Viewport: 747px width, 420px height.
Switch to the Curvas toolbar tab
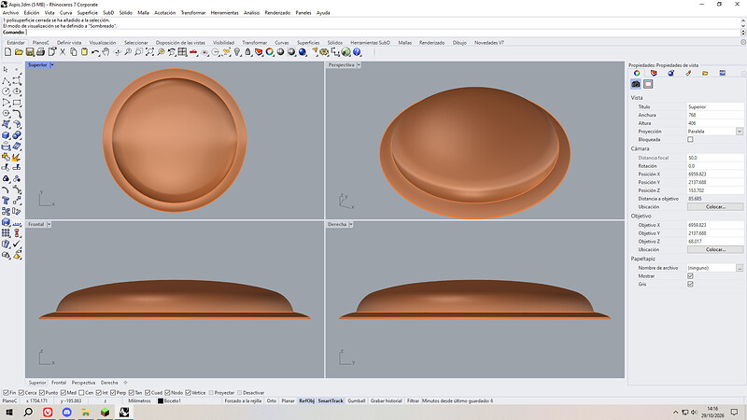[282, 43]
